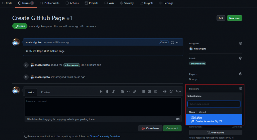The width and height of the screenshot is (257, 140).
Task: Select the Open milestones tab
Action: 192,112
